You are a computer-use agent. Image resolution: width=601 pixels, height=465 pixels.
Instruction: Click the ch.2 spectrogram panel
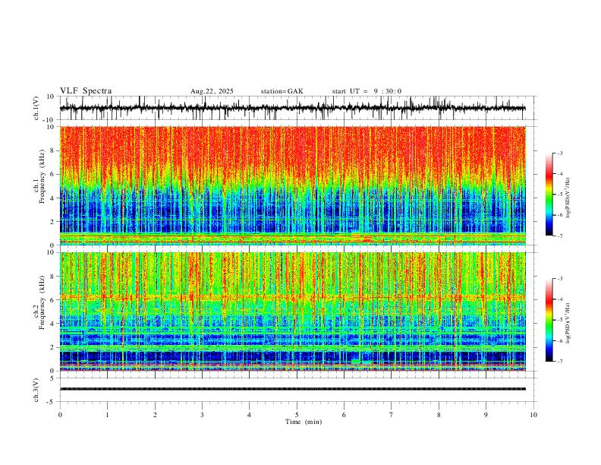pyautogui.click(x=293, y=312)
